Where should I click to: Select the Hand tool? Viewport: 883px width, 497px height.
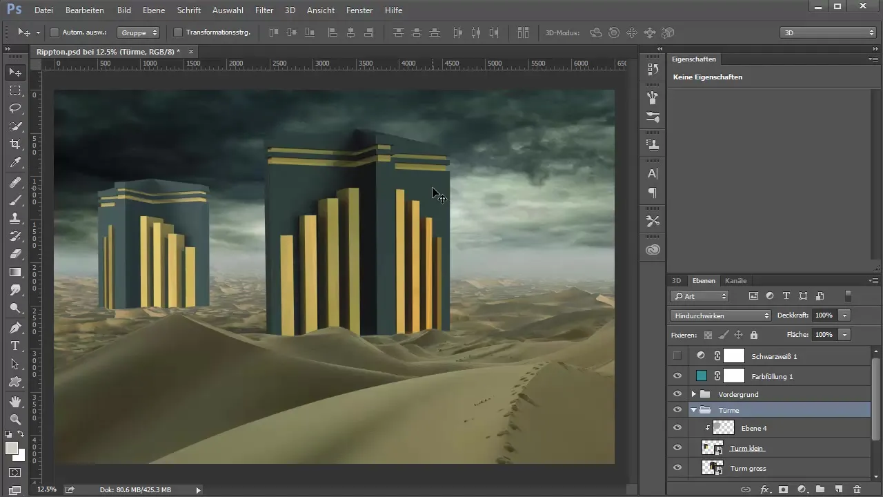tap(14, 401)
